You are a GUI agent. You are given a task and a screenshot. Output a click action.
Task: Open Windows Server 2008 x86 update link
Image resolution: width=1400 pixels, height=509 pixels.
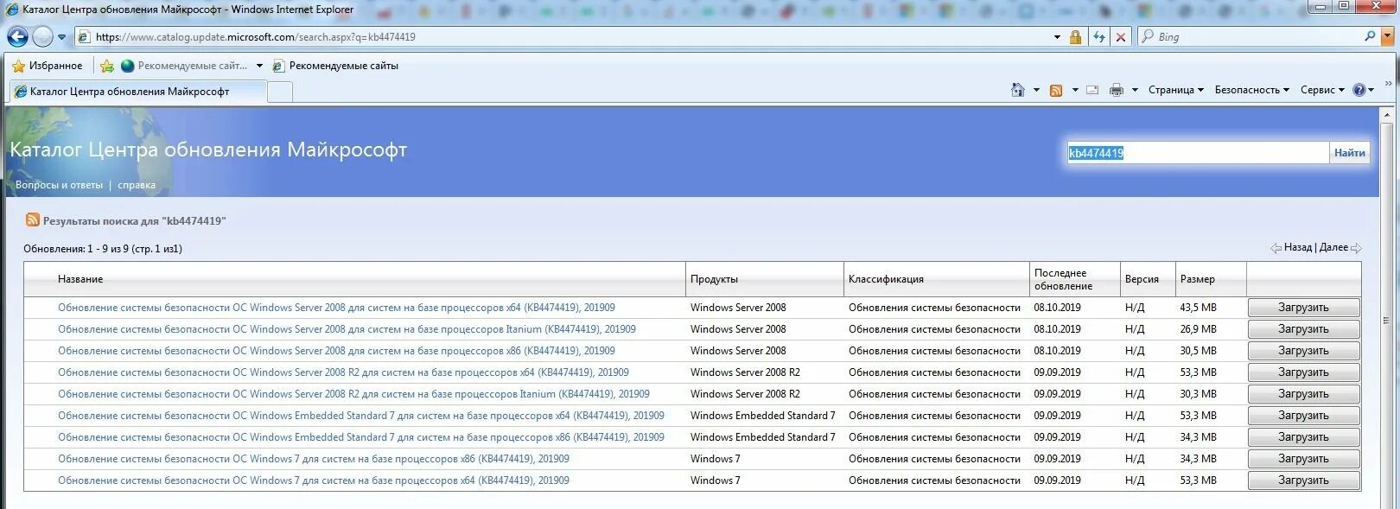pyautogui.click(x=336, y=351)
